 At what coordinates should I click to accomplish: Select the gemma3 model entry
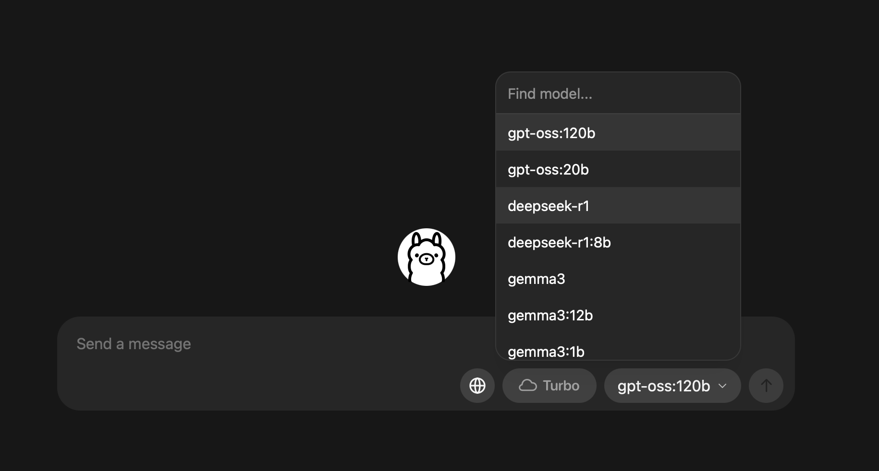coord(618,279)
